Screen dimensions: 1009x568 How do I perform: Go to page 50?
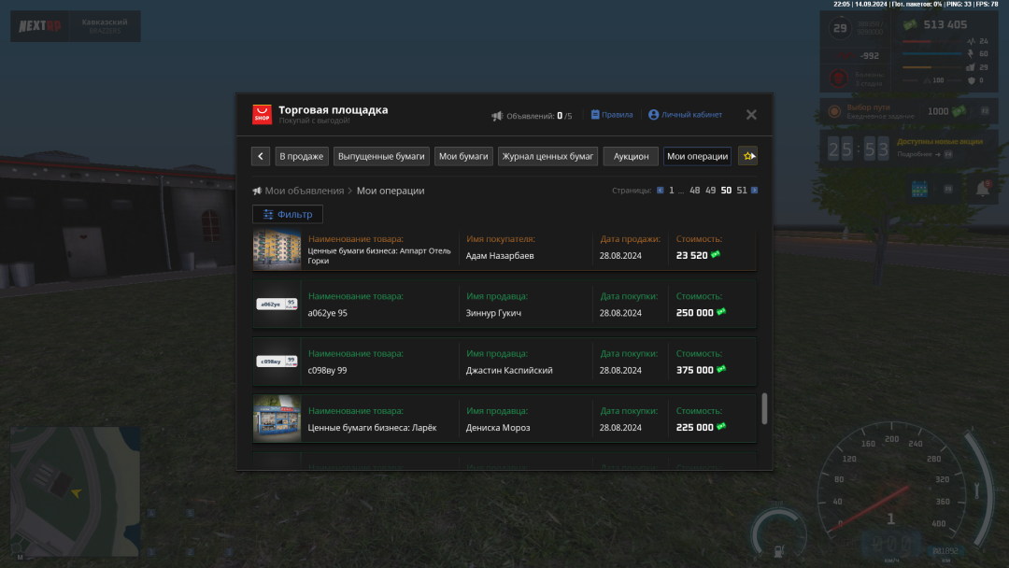click(726, 191)
